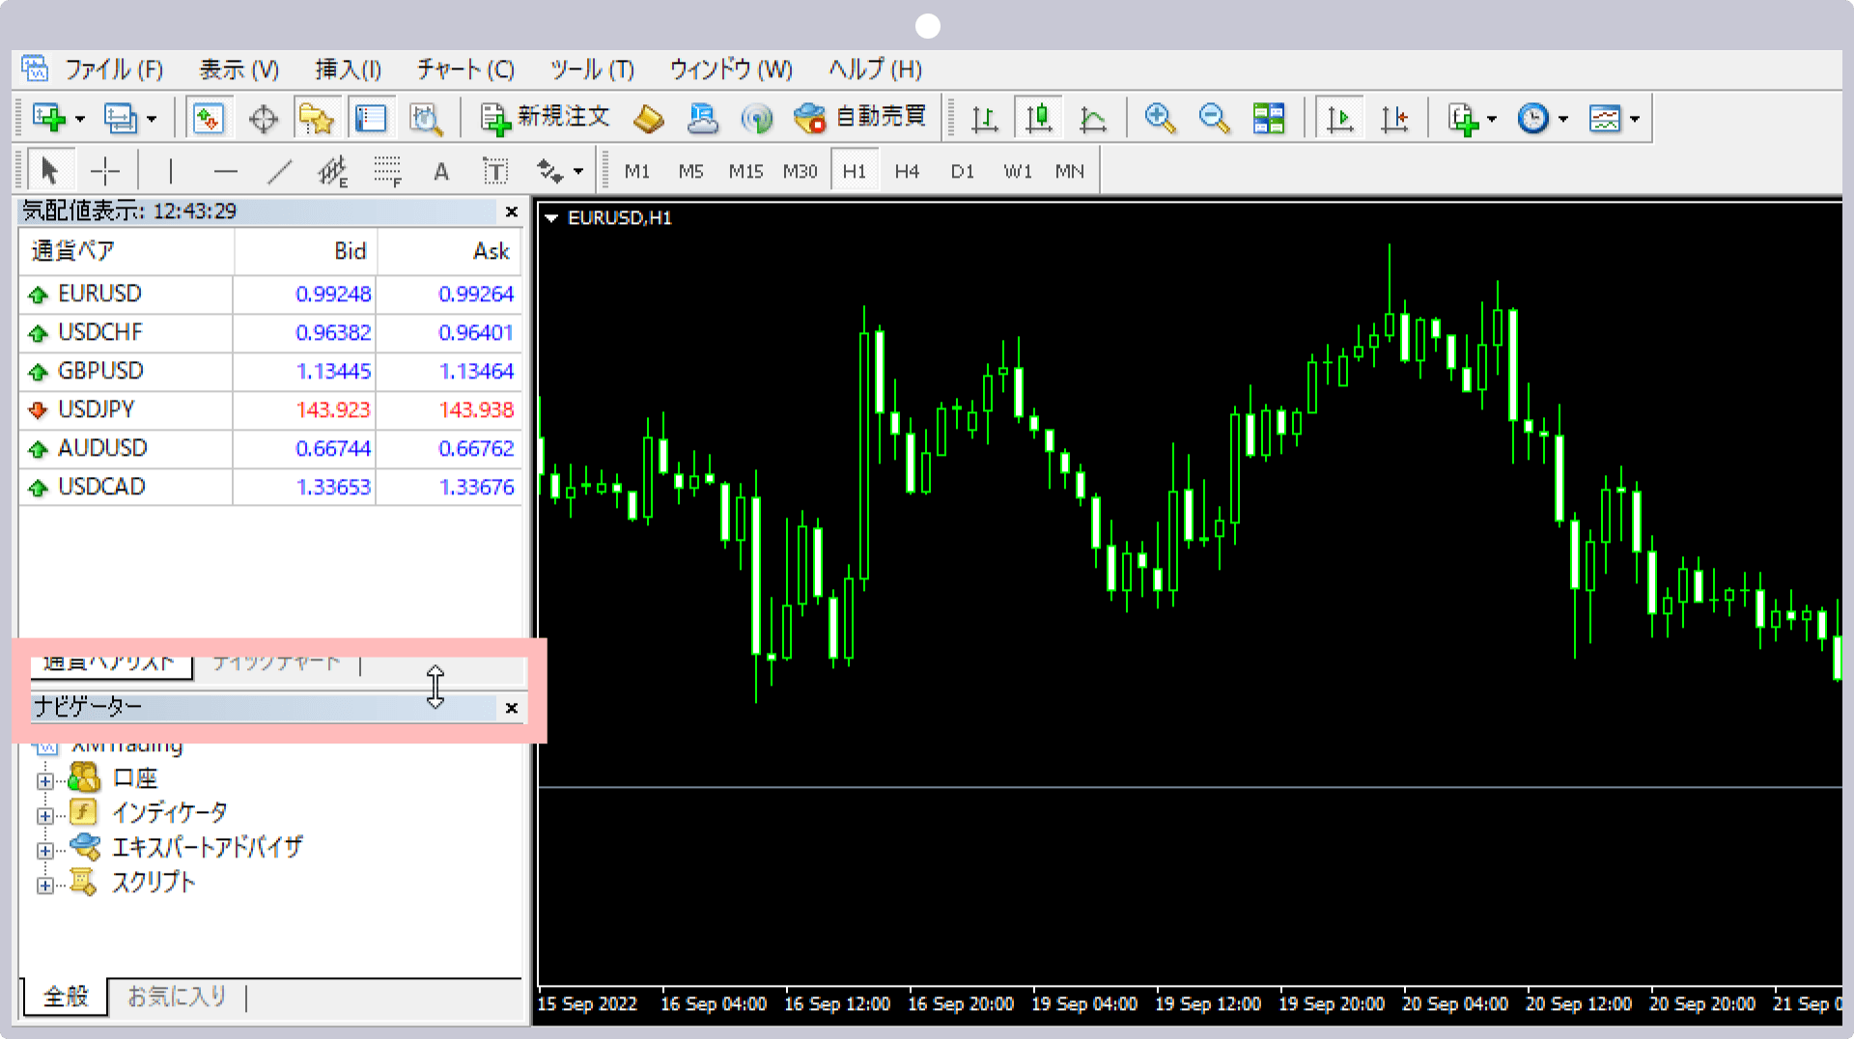
Task: Switch timeframe to MN
Action: [x=1069, y=172]
